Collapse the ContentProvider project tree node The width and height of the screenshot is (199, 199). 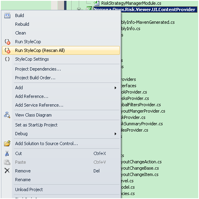79,10
